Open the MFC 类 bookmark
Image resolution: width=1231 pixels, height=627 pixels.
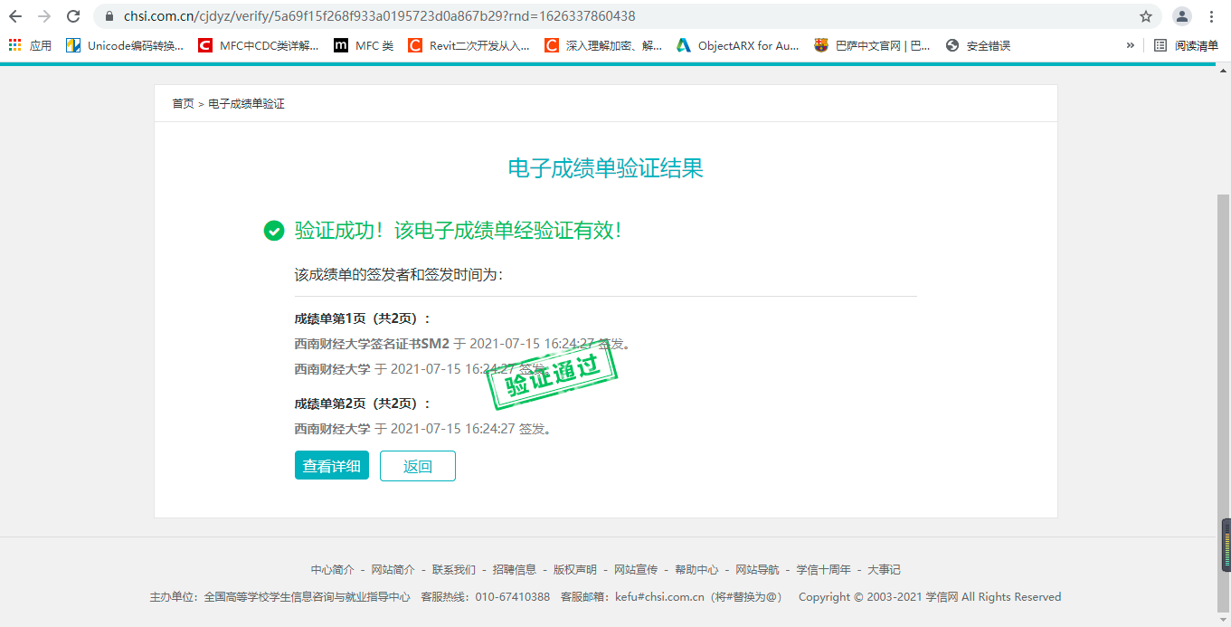364,45
